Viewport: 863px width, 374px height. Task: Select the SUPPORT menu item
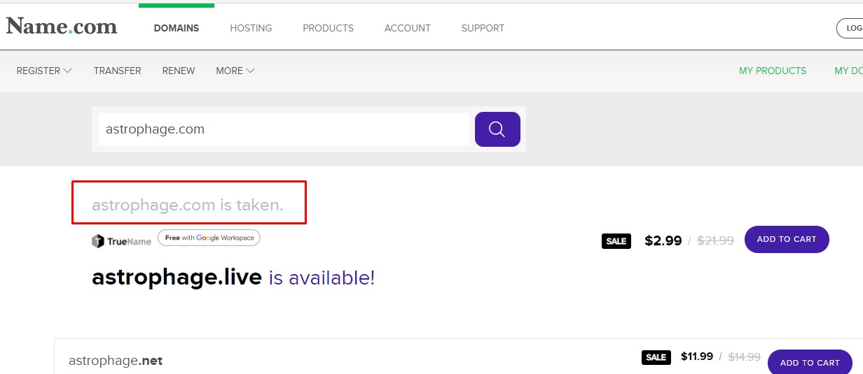pyautogui.click(x=483, y=28)
